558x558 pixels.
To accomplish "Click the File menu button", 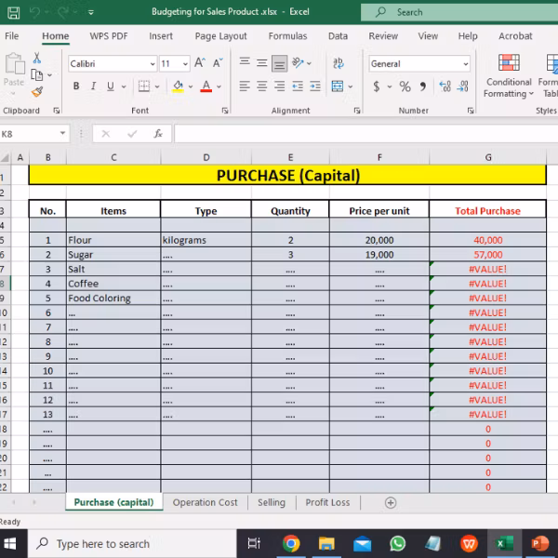I will pyautogui.click(x=12, y=36).
